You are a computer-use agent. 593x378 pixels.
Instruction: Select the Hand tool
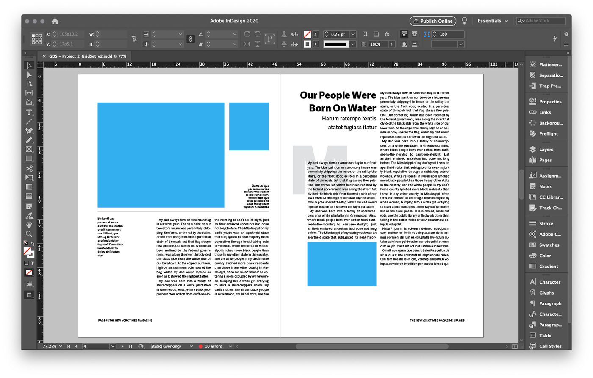coord(29,225)
